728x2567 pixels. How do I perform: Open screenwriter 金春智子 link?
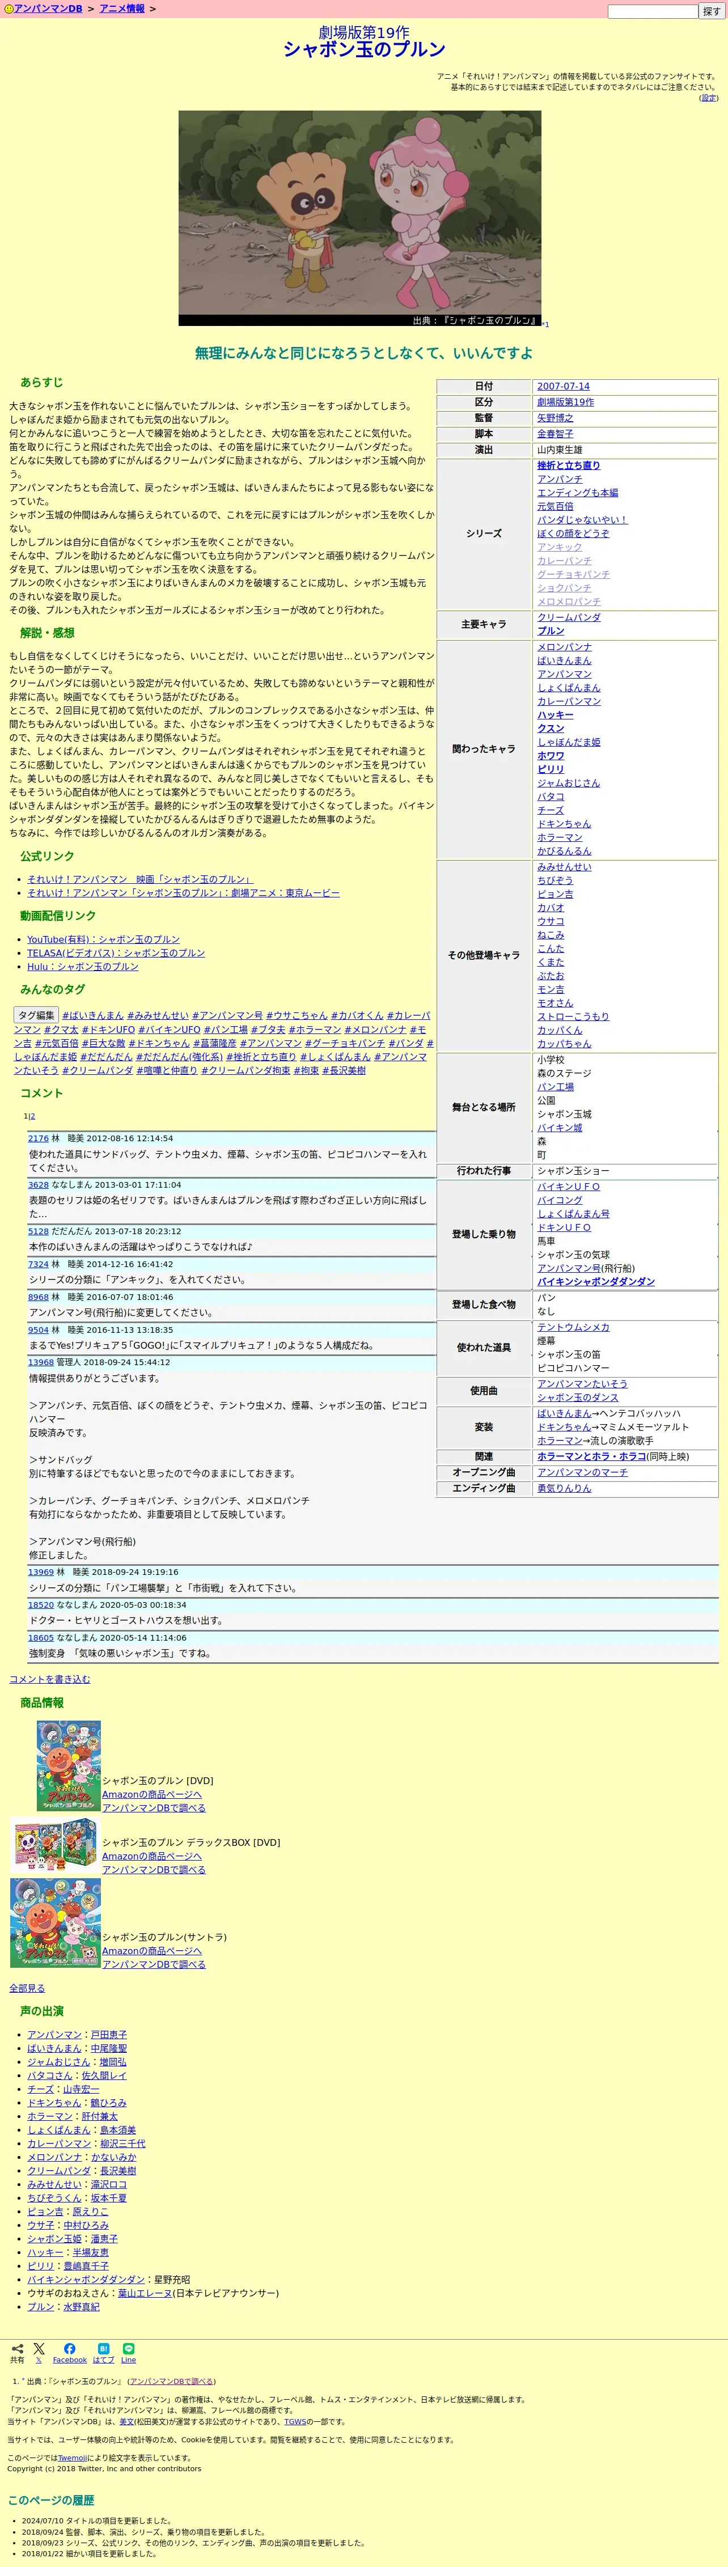point(556,434)
